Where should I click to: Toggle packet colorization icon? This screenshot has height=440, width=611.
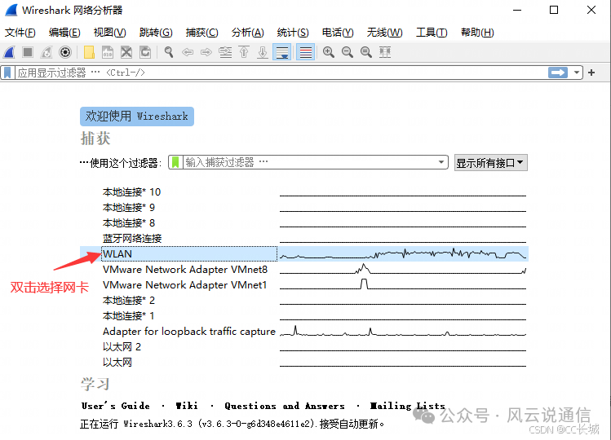point(305,52)
